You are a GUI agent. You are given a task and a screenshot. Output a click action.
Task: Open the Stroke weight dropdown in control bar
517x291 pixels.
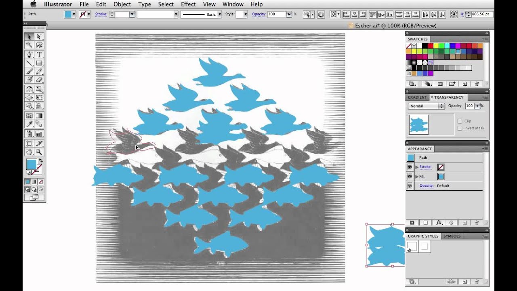point(132,15)
